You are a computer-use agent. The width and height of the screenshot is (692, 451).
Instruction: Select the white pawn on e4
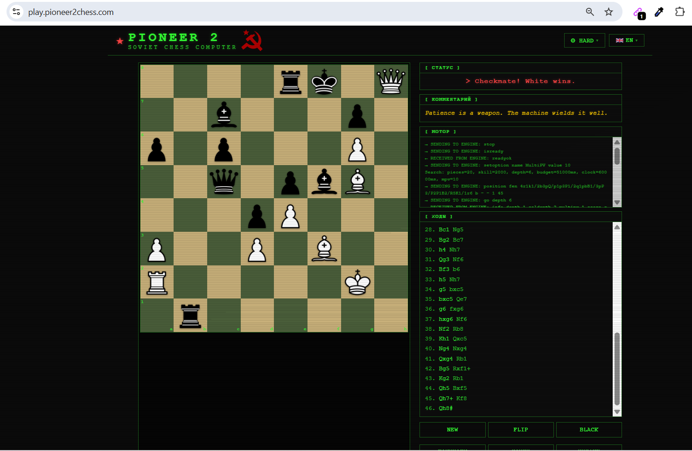tap(291, 216)
